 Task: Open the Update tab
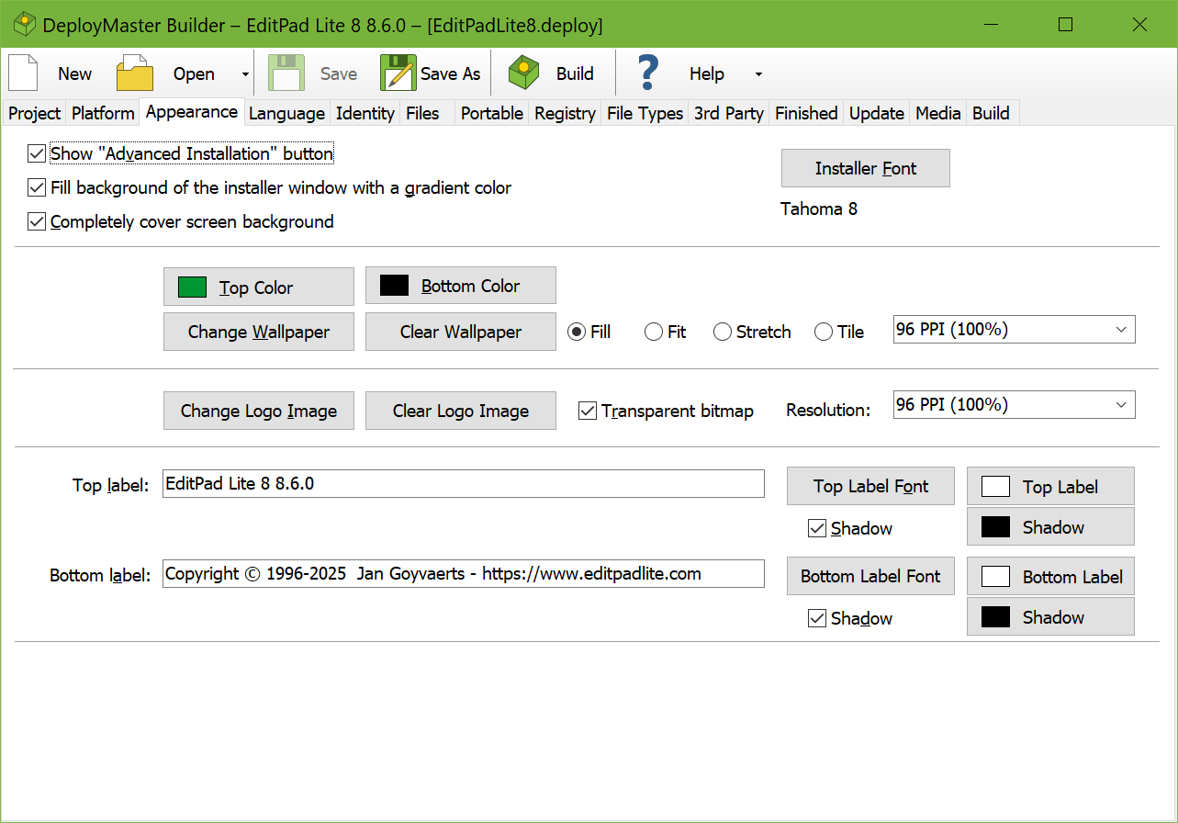pyautogui.click(x=877, y=113)
